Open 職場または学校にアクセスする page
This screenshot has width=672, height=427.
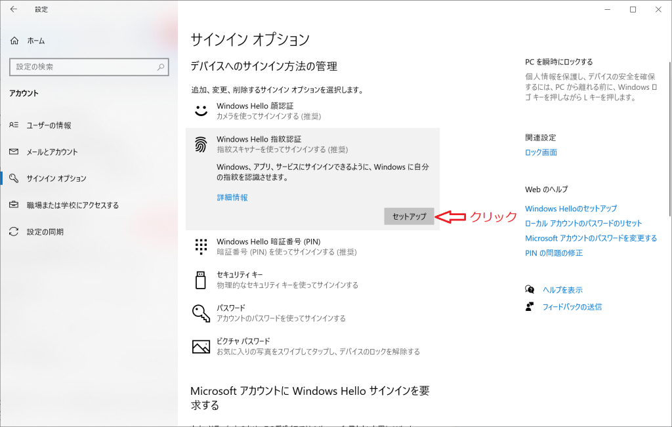tap(89, 205)
